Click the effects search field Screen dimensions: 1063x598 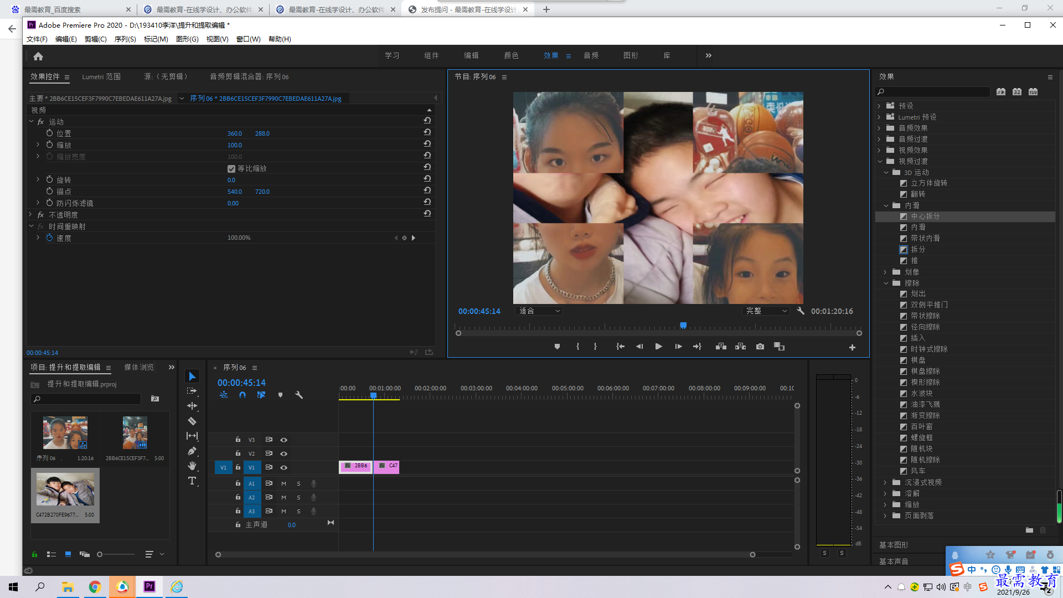tap(932, 92)
